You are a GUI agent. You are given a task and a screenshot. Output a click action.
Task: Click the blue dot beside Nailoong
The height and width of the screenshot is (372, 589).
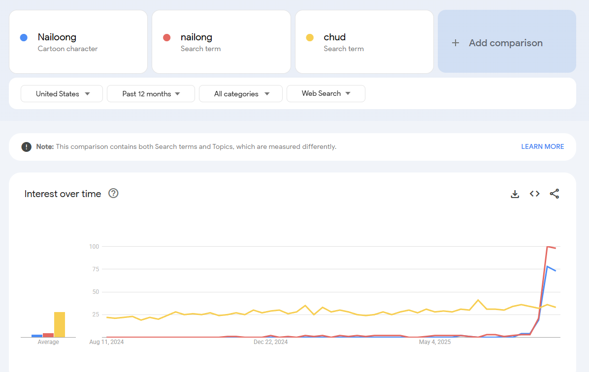tap(24, 37)
